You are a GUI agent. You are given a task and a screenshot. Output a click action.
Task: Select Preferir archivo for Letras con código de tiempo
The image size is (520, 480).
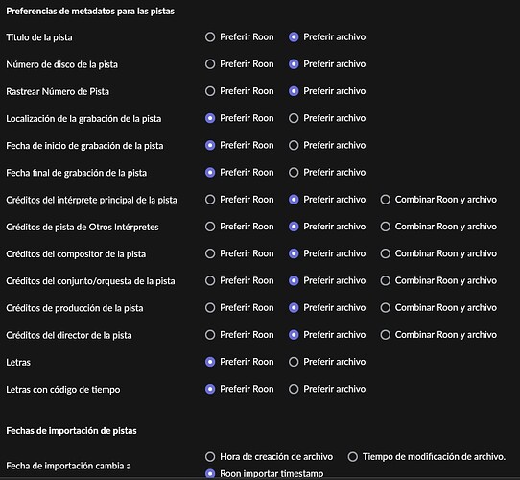tap(294, 389)
